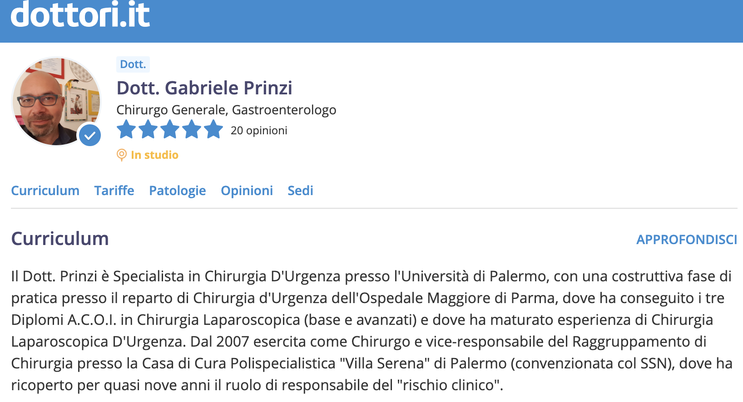Click the "In studio" label
This screenshot has width=743, height=402.
[154, 155]
